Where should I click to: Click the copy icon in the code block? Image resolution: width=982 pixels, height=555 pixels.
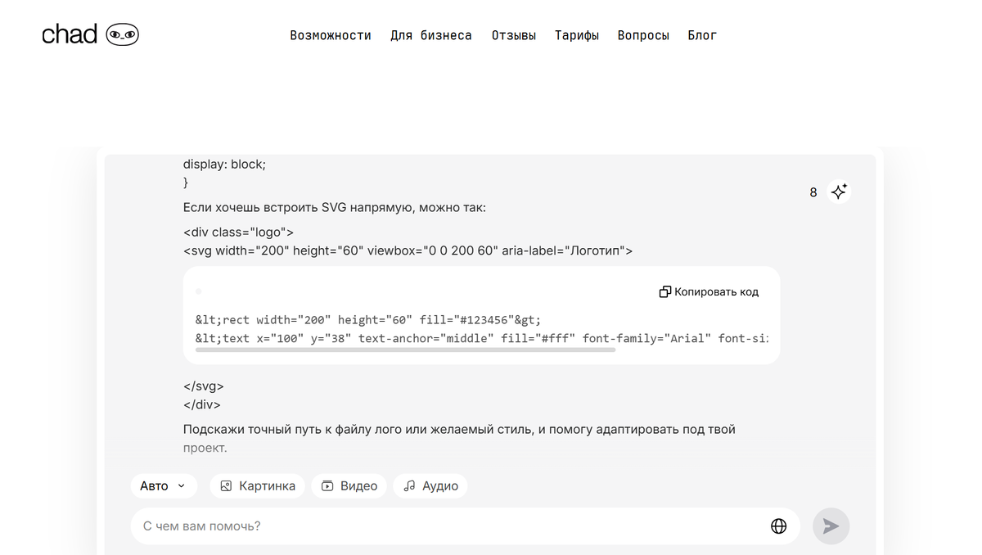(x=665, y=292)
